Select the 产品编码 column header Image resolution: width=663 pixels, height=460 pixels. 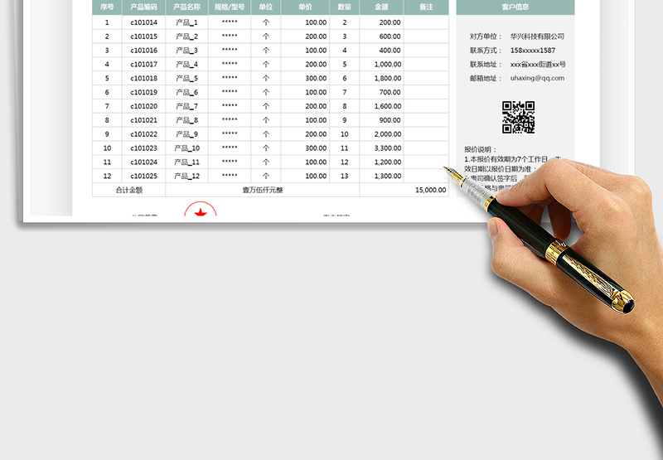click(143, 7)
